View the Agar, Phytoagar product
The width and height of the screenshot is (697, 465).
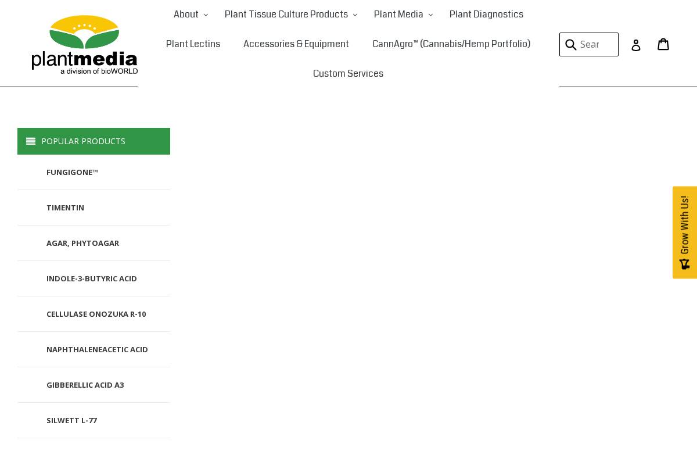83,243
